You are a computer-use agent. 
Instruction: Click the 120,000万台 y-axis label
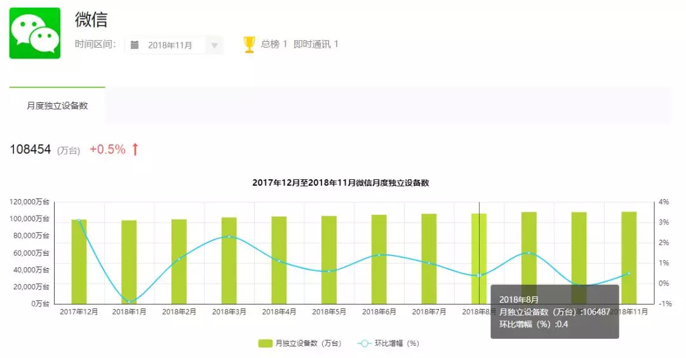29,202
